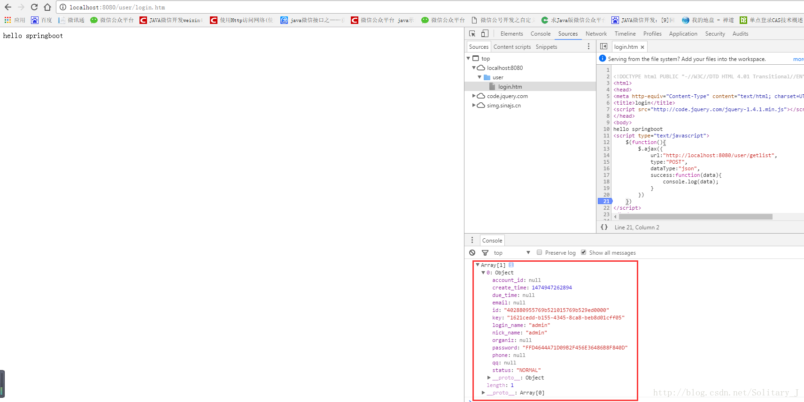Open the Security panel
804x402 pixels.
click(715, 34)
